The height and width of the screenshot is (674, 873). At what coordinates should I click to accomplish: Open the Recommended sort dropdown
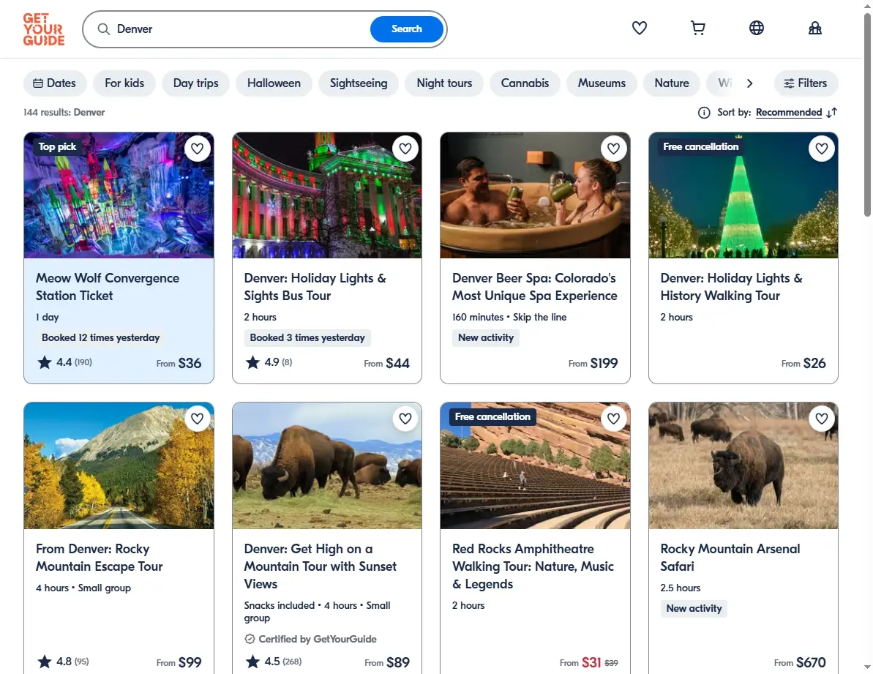point(788,113)
